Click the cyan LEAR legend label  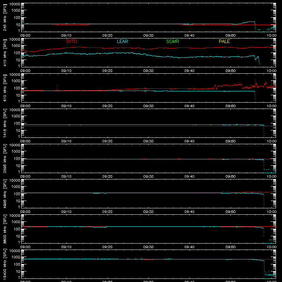click(x=122, y=41)
